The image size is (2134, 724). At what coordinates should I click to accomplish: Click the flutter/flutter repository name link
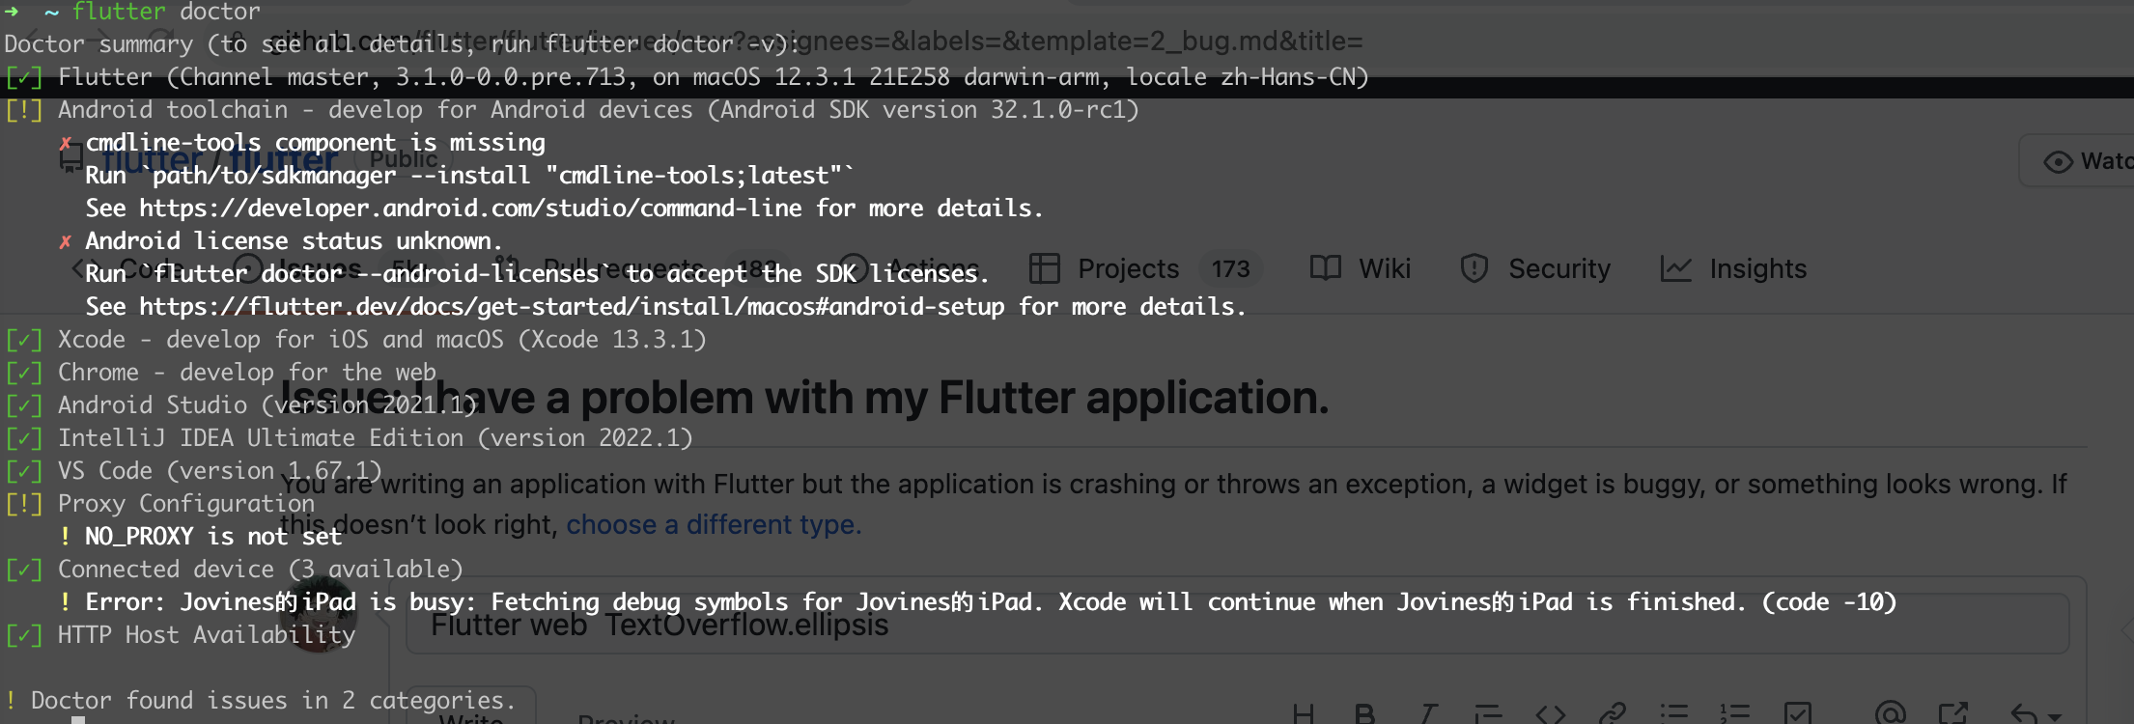220,159
